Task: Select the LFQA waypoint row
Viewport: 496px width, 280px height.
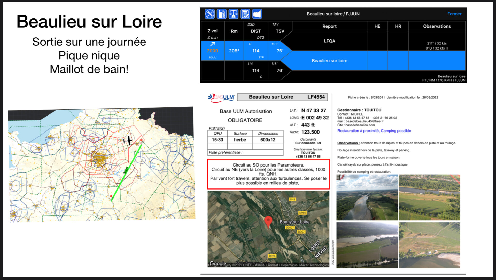Action: point(329,41)
